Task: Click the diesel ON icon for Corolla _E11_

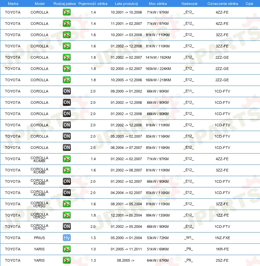Action: point(66,91)
